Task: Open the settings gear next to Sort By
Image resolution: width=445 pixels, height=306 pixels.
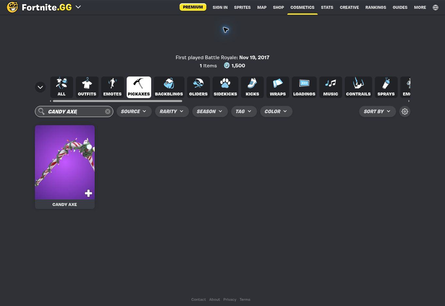Action: click(405, 111)
